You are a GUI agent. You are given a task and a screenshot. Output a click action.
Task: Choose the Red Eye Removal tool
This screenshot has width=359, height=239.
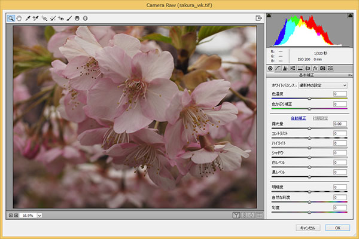pos(61,18)
